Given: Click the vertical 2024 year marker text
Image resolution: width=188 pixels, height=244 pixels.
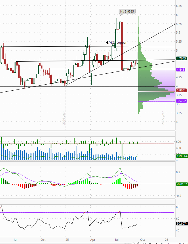Looking at the screenshot, I should (64, 118).
